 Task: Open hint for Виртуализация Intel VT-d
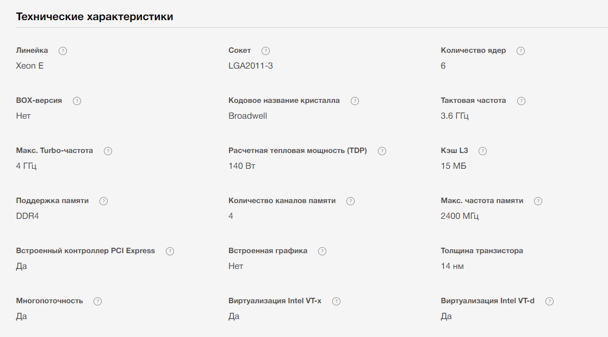pos(549,301)
